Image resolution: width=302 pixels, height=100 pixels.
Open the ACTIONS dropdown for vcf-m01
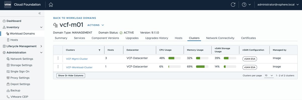tap(96, 25)
